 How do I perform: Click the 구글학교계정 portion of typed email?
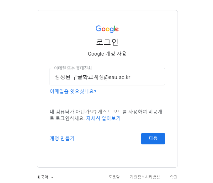88,77
